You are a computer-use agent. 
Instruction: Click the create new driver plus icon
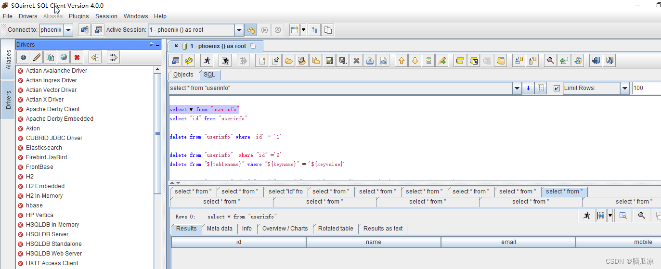(x=23, y=58)
